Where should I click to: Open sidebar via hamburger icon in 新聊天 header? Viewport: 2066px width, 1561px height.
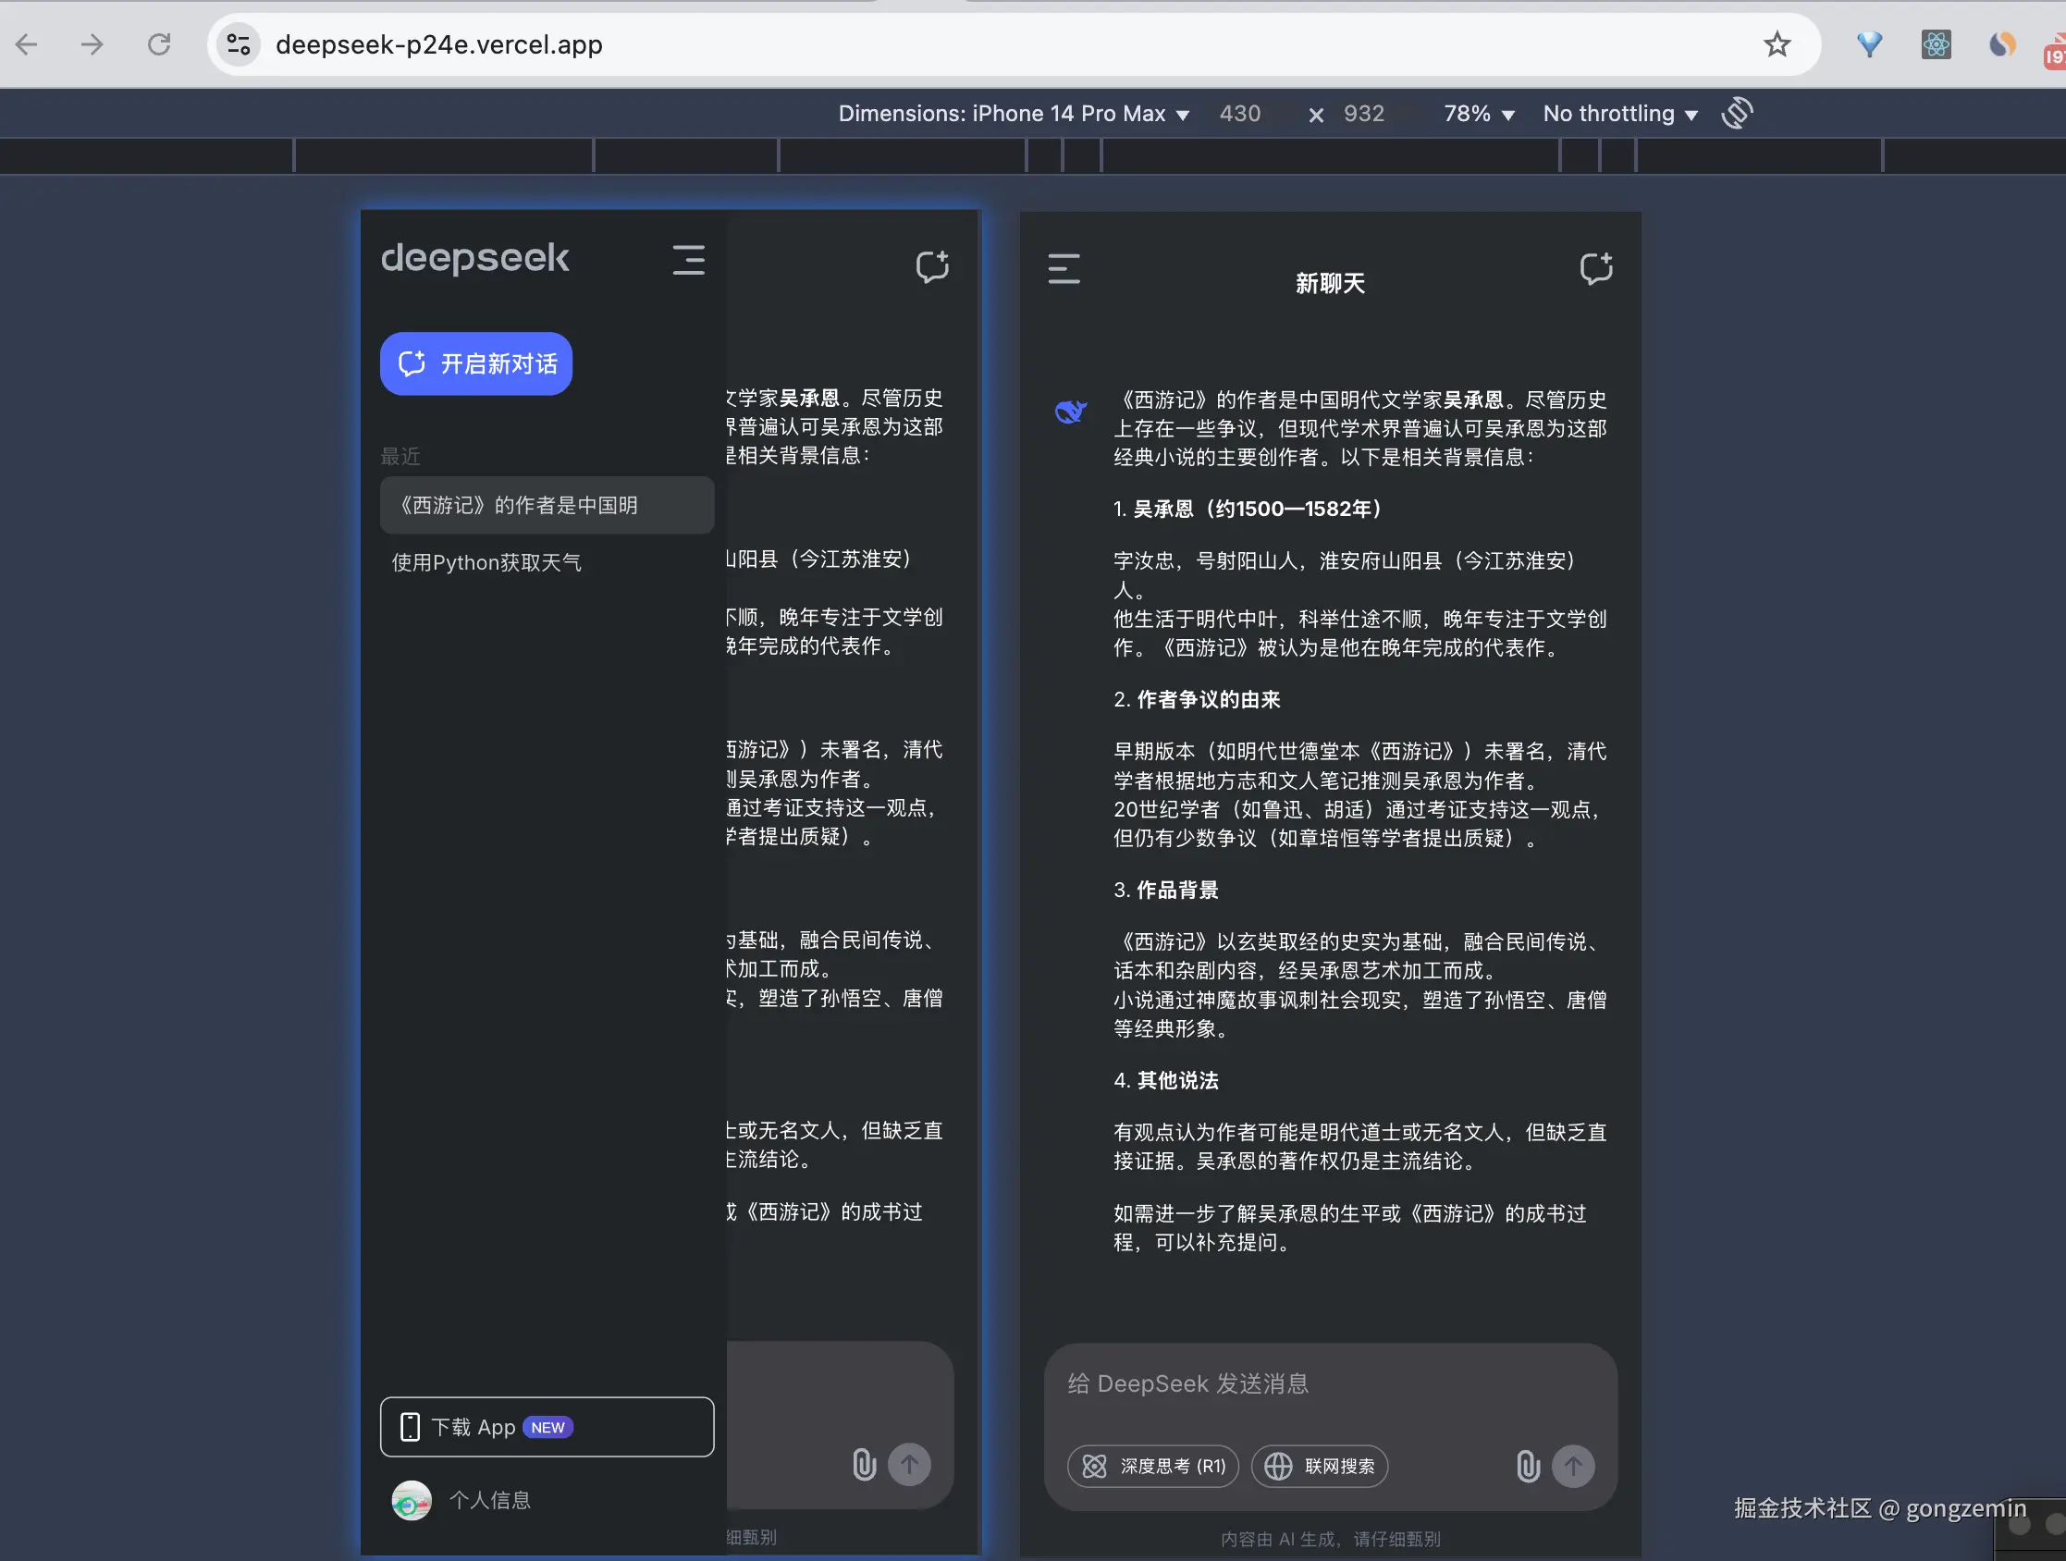pyautogui.click(x=1063, y=269)
